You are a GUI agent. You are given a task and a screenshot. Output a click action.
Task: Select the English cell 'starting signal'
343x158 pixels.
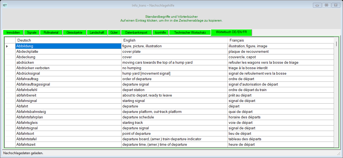[x=175, y=101]
